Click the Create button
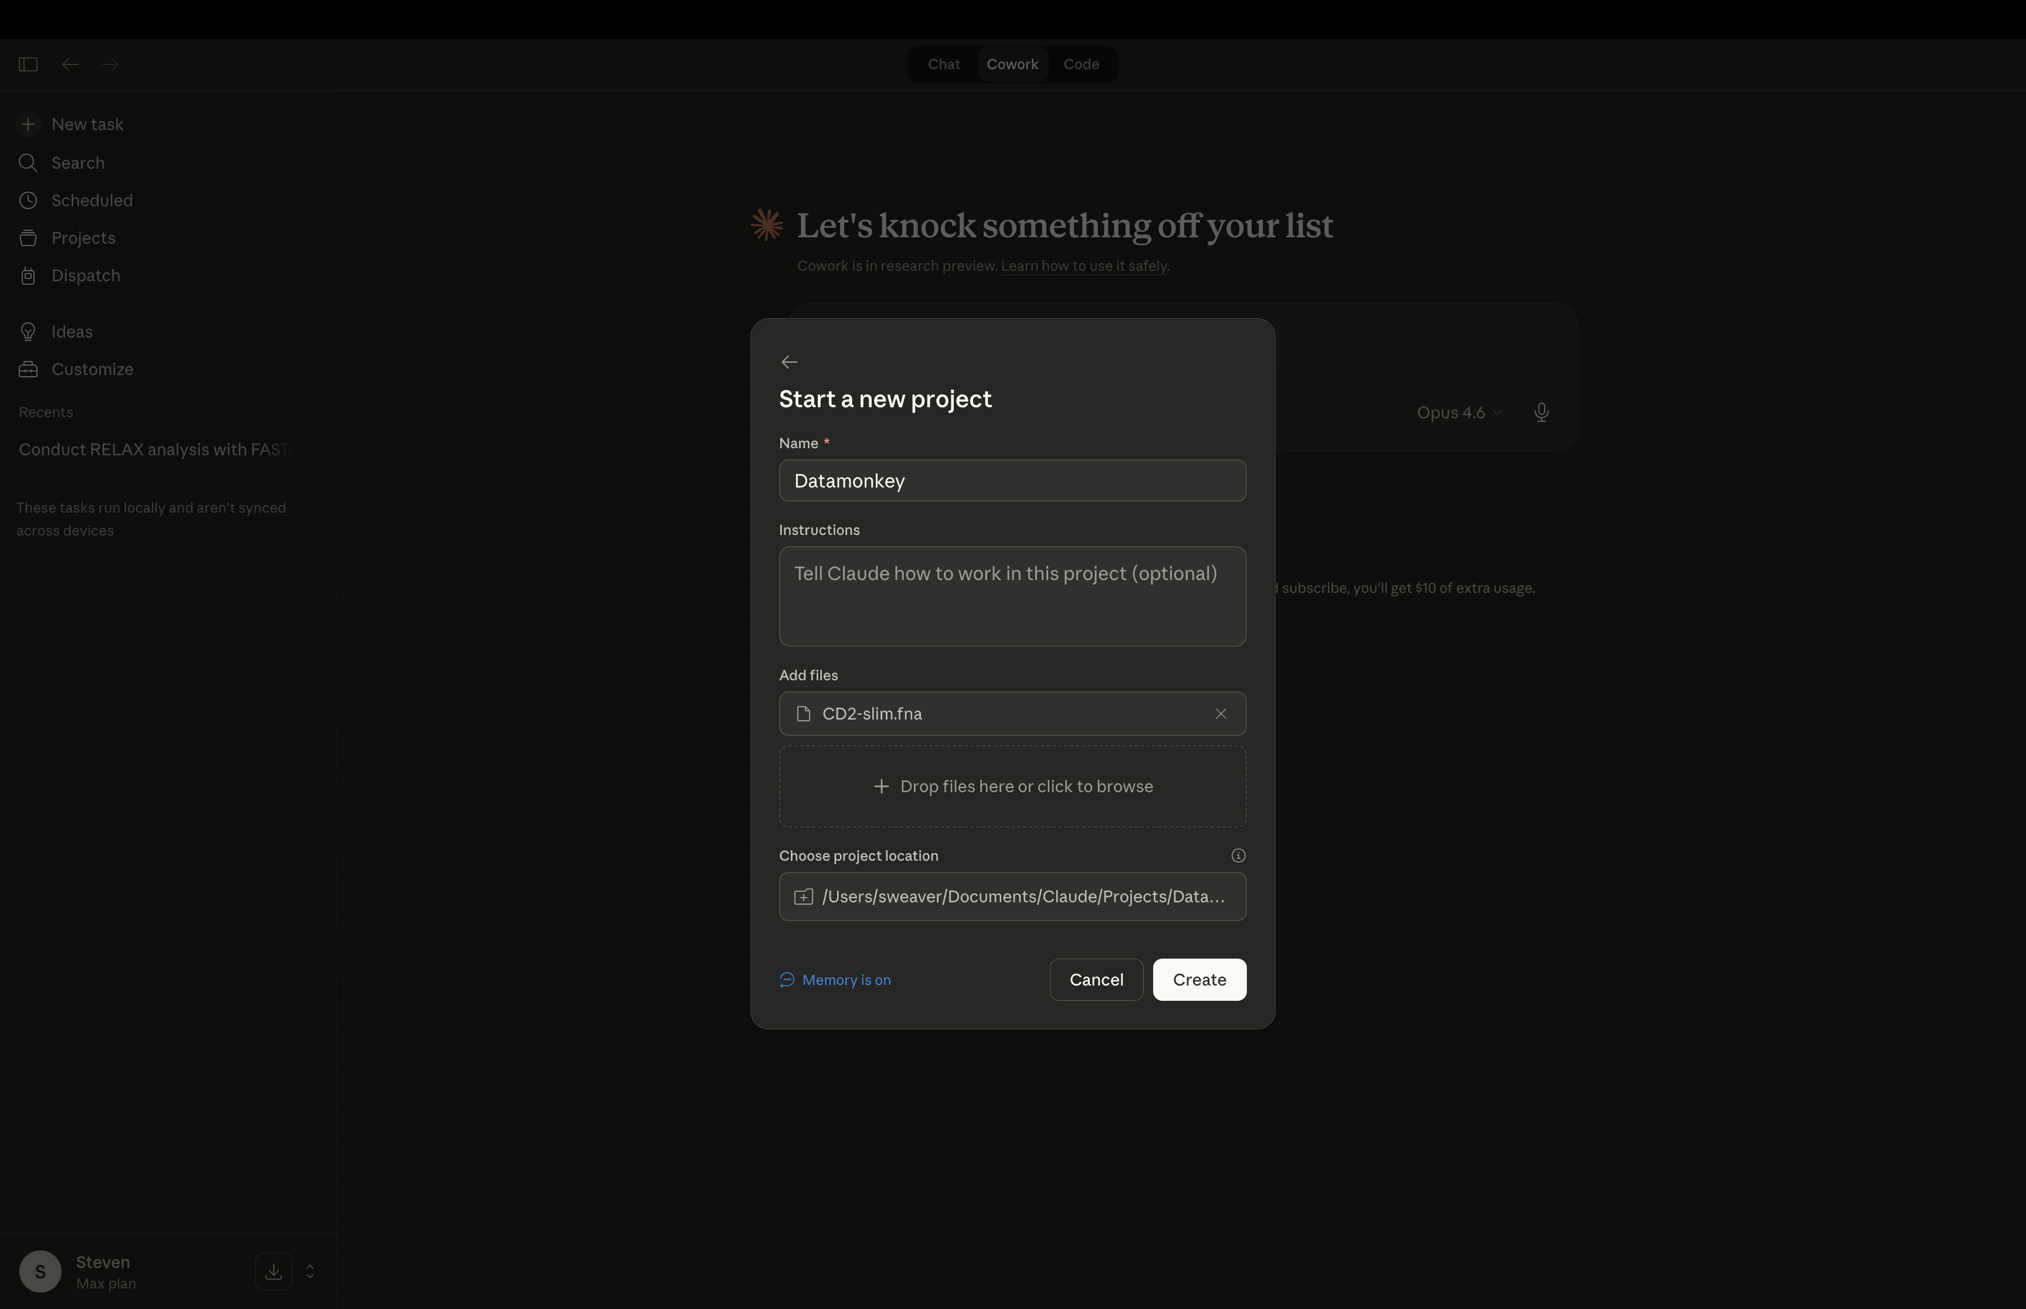This screenshot has width=2026, height=1309. pyautogui.click(x=1199, y=979)
